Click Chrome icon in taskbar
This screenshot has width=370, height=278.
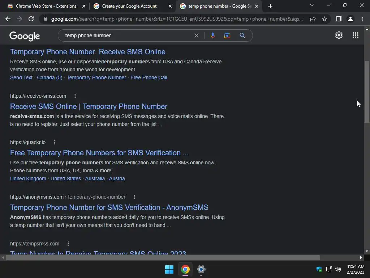(185, 269)
